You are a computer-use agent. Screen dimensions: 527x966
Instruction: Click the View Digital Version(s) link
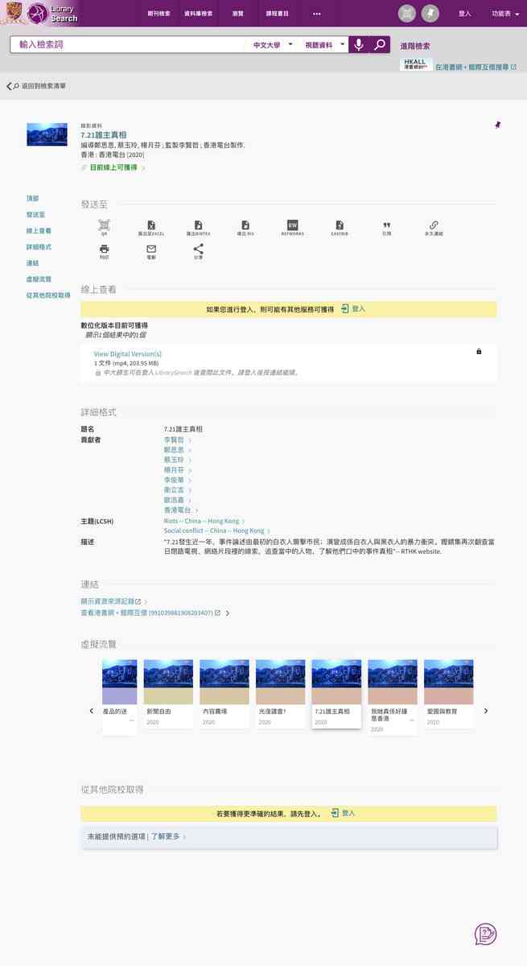tap(128, 354)
